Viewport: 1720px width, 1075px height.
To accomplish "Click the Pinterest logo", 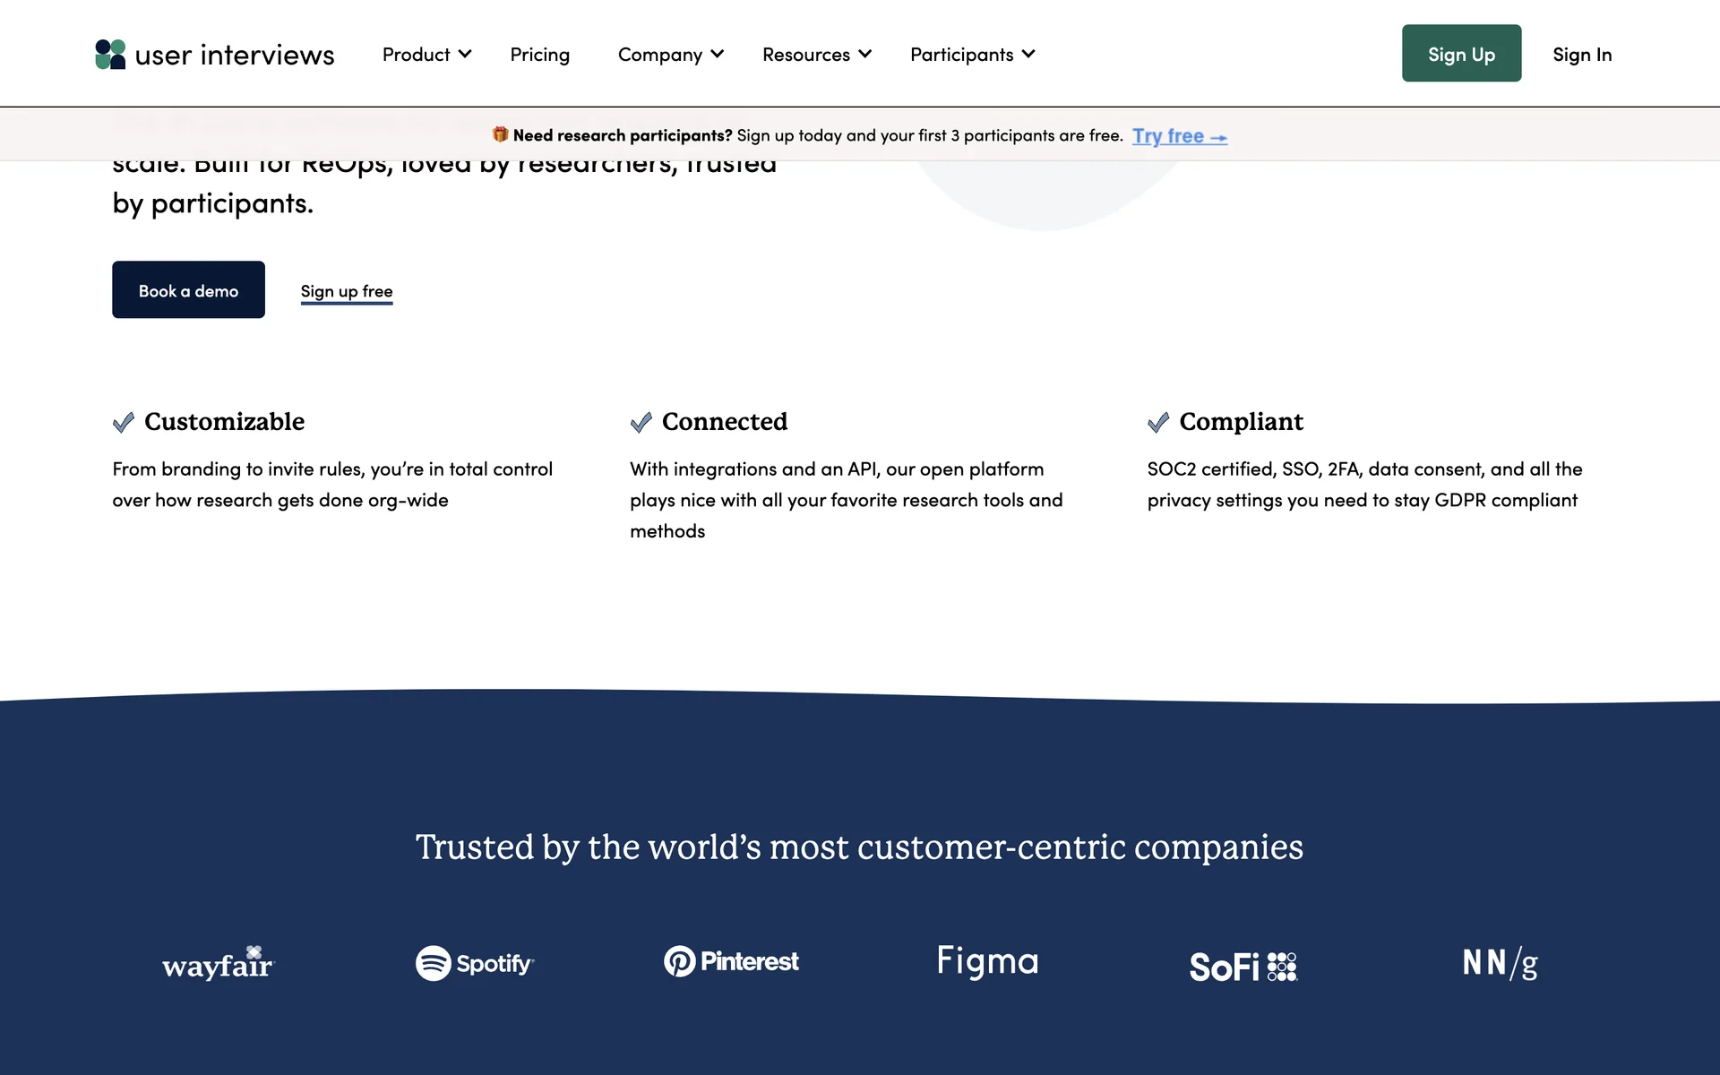I will coord(731,961).
